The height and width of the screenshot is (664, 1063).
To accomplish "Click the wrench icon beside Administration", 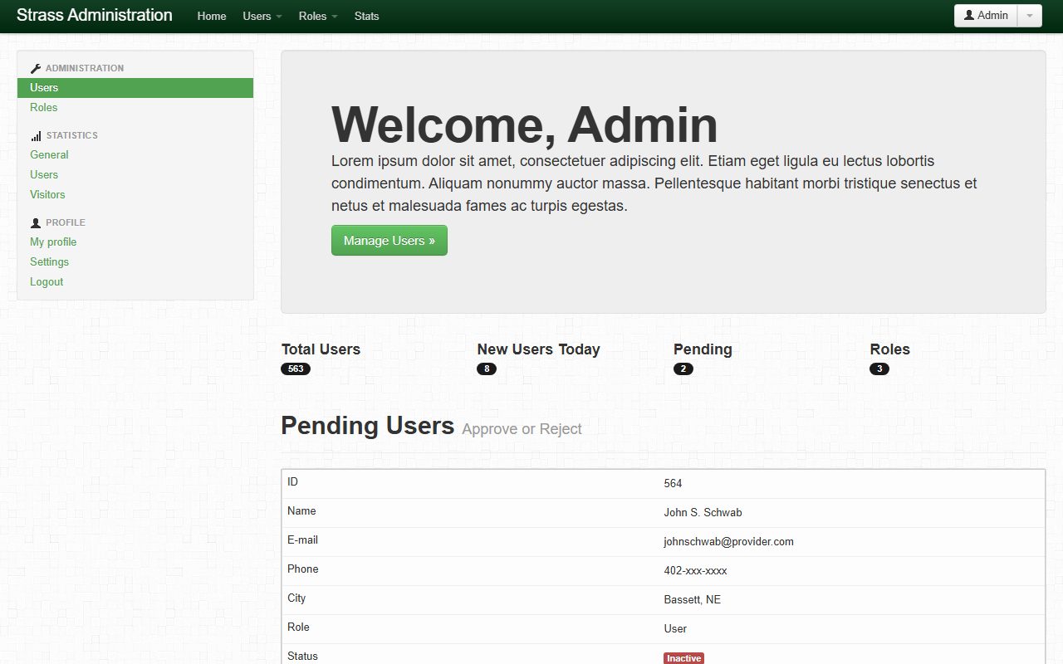I will 36,69.
